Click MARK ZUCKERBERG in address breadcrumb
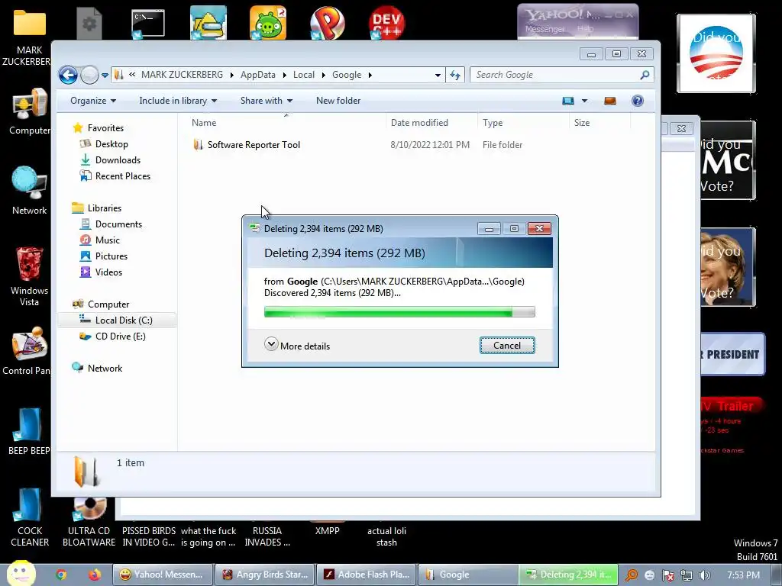 click(182, 75)
